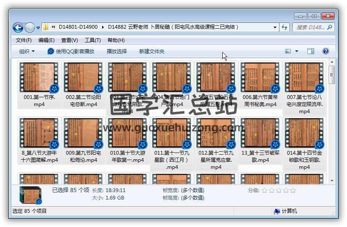Click the change view icon
This screenshot has height=227, width=347.
(x=288, y=51)
